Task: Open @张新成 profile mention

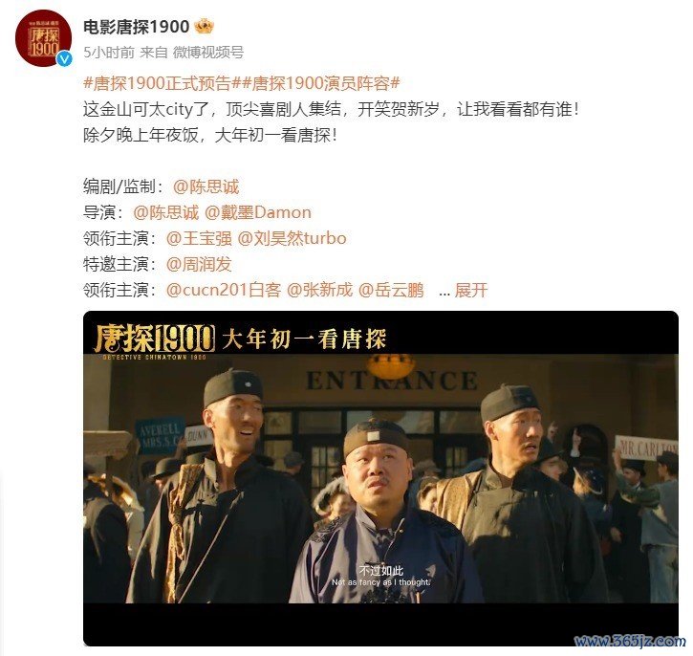Action: point(320,291)
